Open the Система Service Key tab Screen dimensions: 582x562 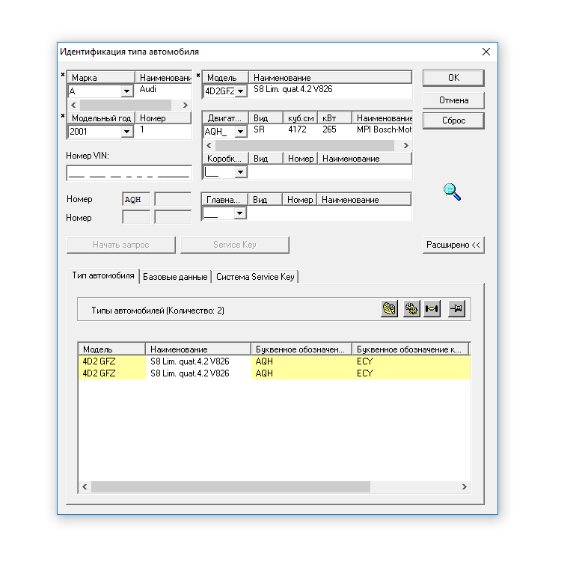point(255,277)
